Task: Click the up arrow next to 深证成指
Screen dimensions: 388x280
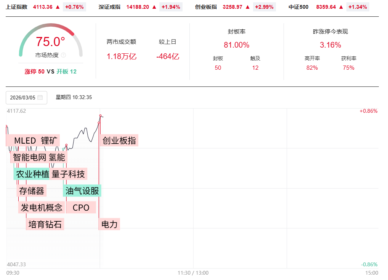Action: pyautogui.click(x=154, y=7)
